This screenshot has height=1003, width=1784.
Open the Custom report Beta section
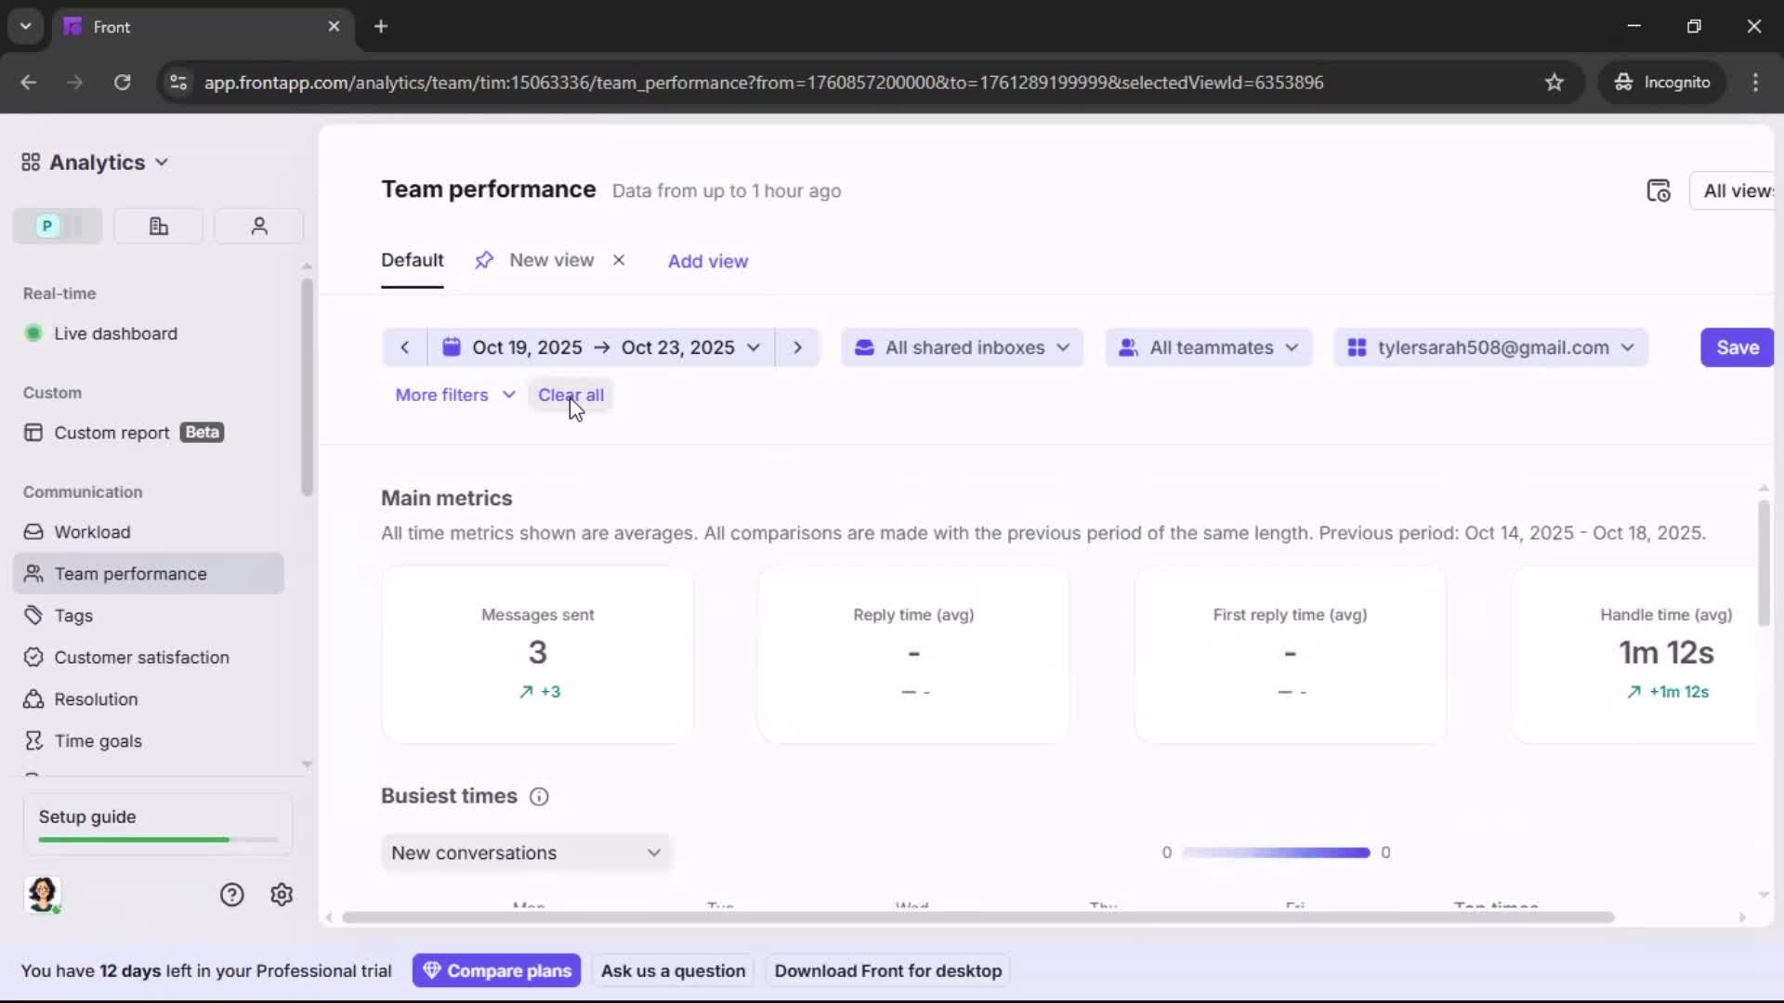[x=111, y=432]
